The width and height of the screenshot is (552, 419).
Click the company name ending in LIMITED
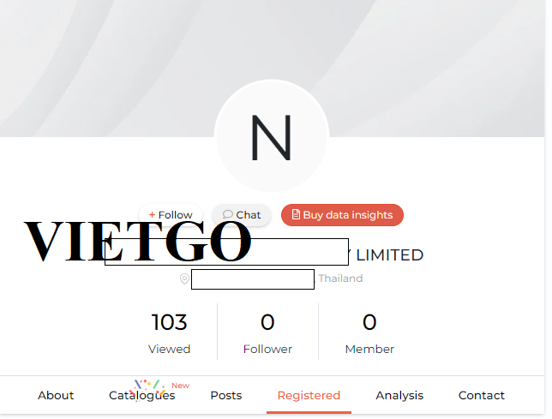[387, 254]
